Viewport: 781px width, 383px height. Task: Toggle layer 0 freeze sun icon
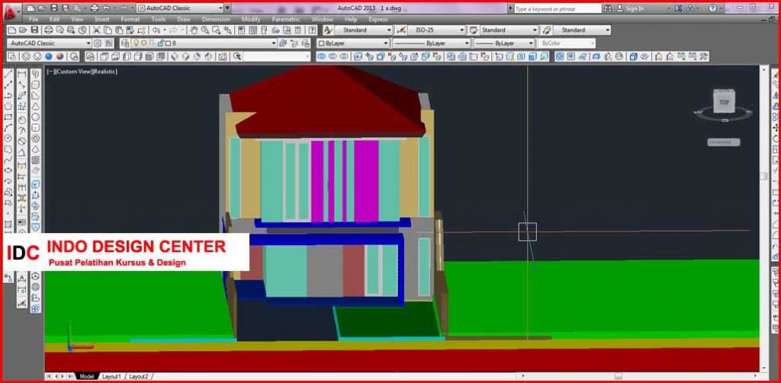click(143, 43)
